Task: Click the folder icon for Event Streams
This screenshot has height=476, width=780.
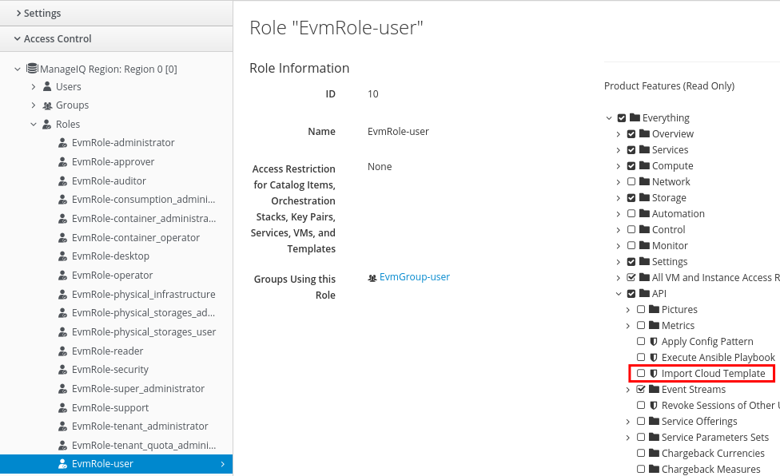Action: (654, 389)
